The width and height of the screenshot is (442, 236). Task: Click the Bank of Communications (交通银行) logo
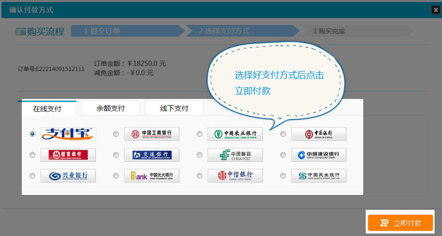[x=151, y=155]
